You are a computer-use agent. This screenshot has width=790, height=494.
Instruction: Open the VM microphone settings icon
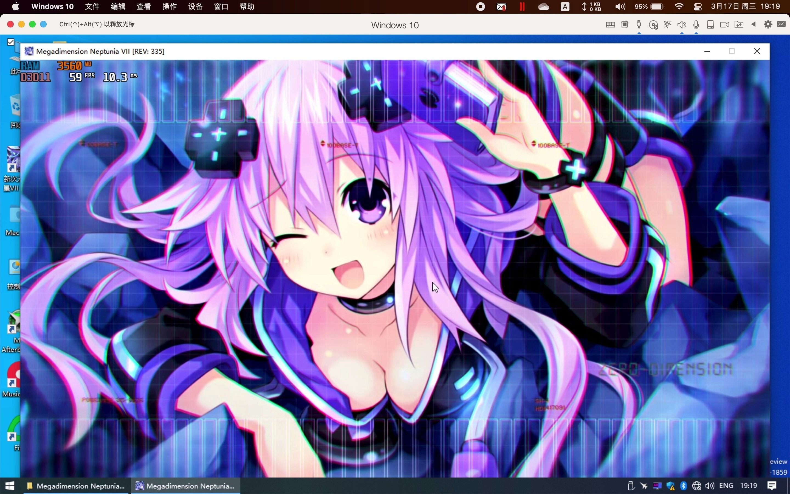pos(696,25)
